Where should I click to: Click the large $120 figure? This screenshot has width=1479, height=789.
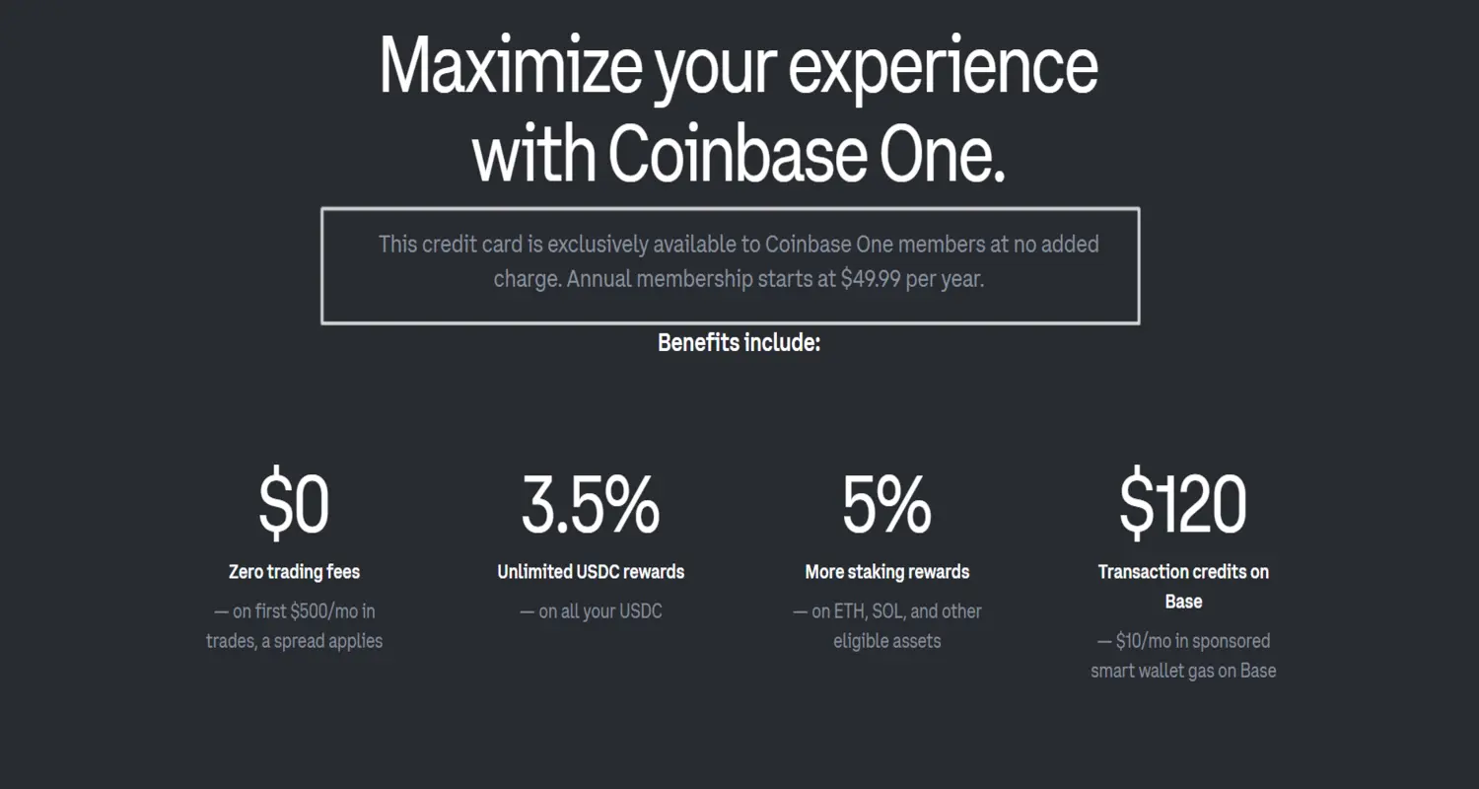(x=1182, y=505)
